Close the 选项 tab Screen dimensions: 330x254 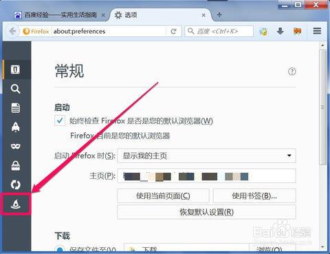pyautogui.click(x=203, y=15)
